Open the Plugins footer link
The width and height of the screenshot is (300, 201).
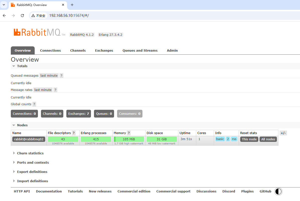[x=247, y=191]
